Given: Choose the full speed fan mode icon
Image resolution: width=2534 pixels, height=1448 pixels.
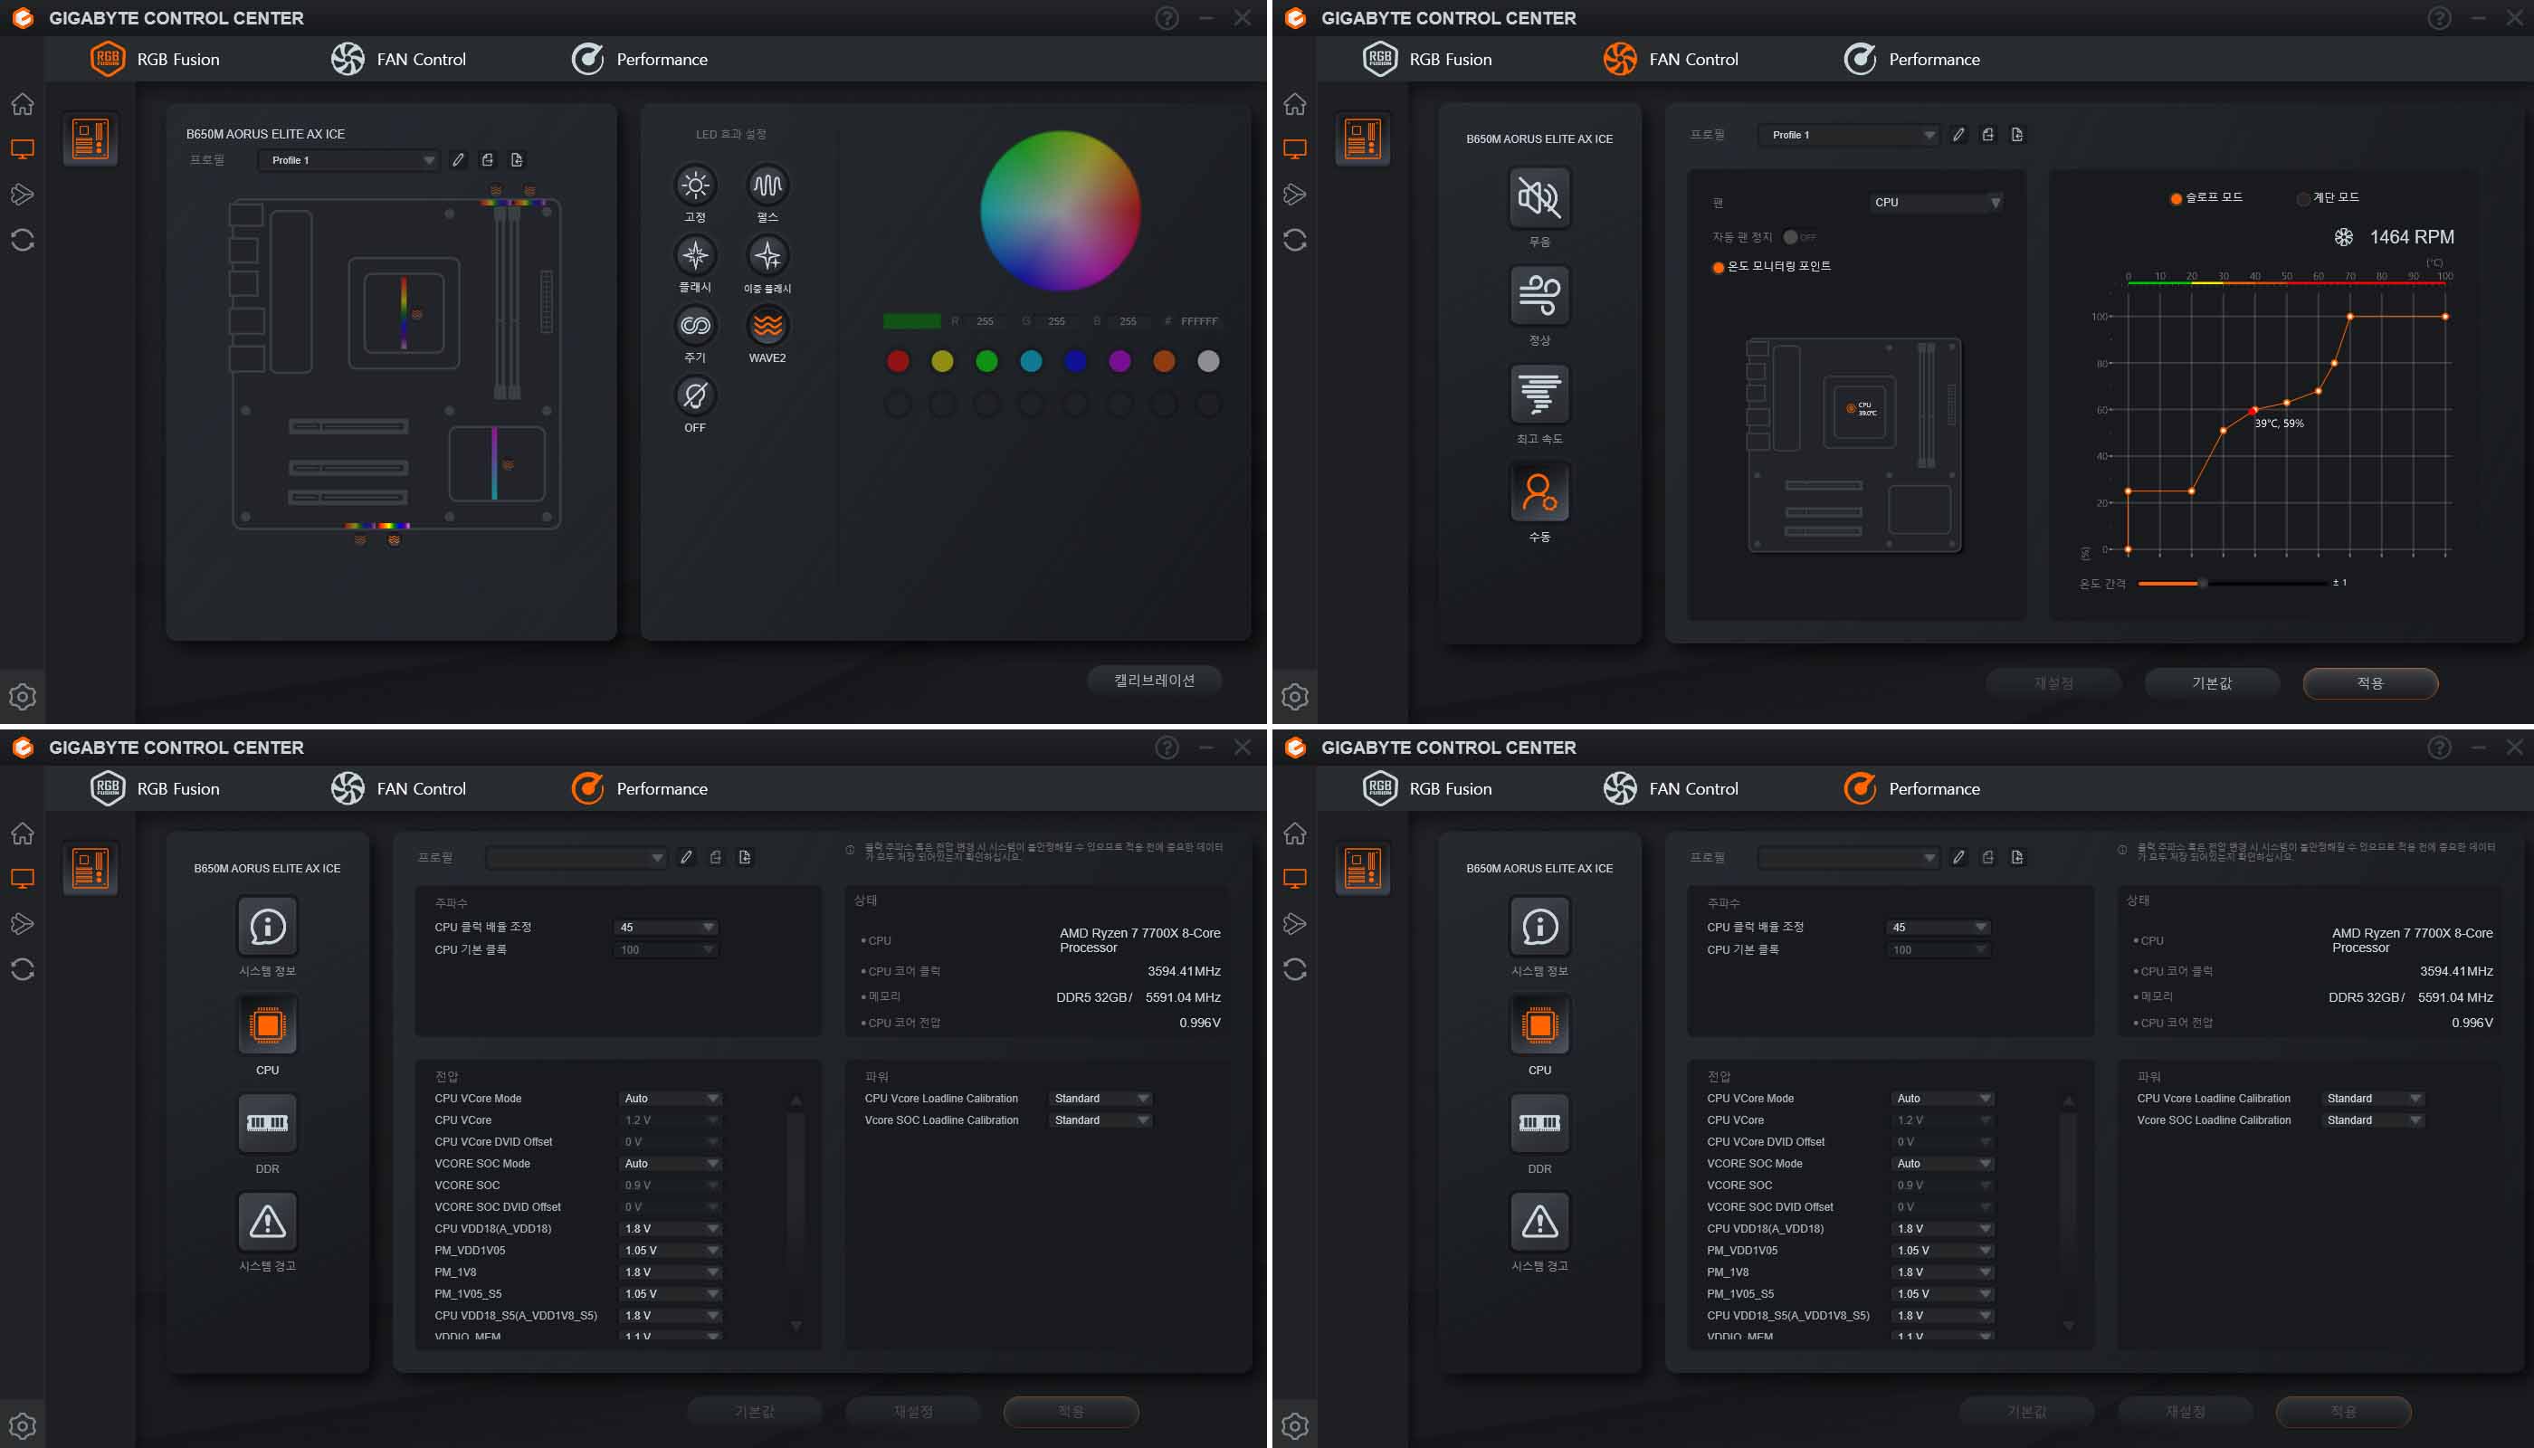Looking at the screenshot, I should point(1538,394).
